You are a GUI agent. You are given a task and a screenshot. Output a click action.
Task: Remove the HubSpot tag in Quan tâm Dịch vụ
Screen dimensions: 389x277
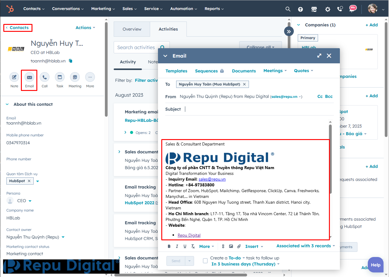(x=29, y=181)
